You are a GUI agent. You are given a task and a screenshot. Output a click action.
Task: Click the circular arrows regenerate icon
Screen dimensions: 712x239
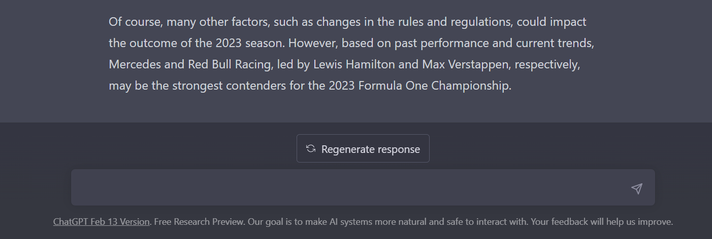pos(311,149)
